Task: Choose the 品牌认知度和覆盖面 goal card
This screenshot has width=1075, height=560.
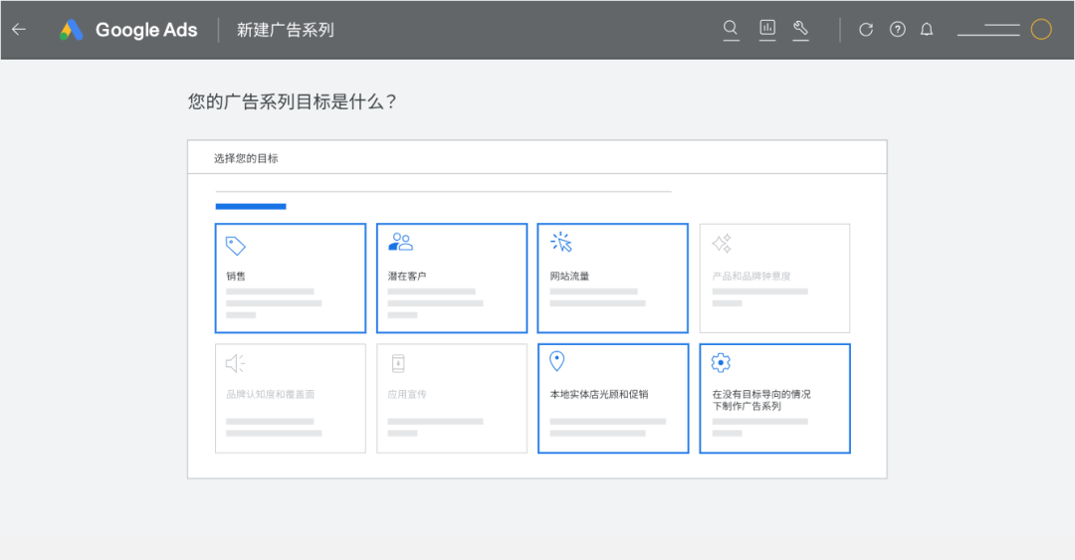Action: 291,398
